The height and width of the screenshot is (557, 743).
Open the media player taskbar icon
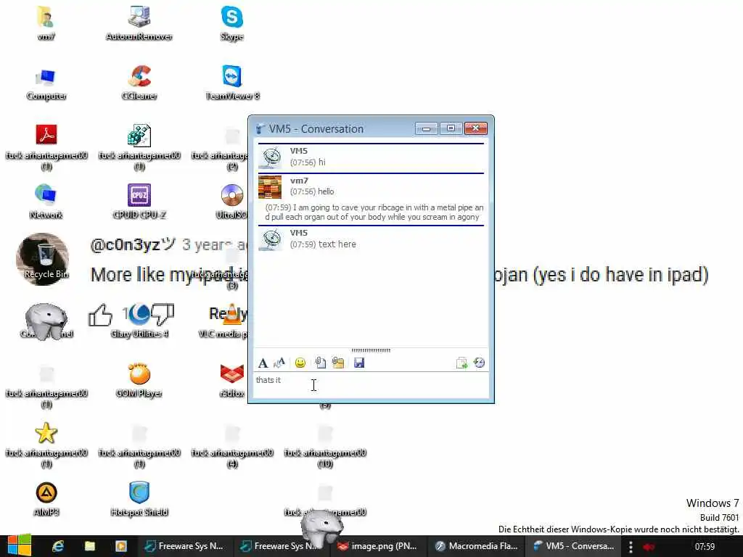[x=121, y=546]
